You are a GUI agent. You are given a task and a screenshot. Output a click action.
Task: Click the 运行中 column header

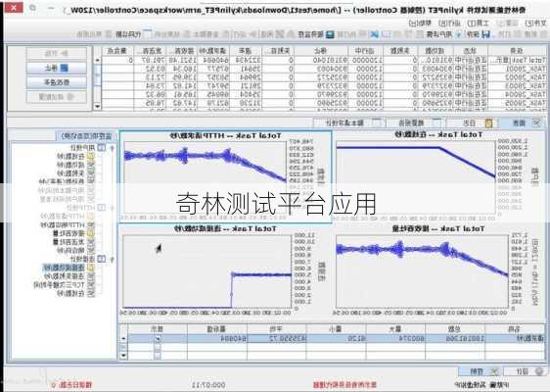(365, 51)
